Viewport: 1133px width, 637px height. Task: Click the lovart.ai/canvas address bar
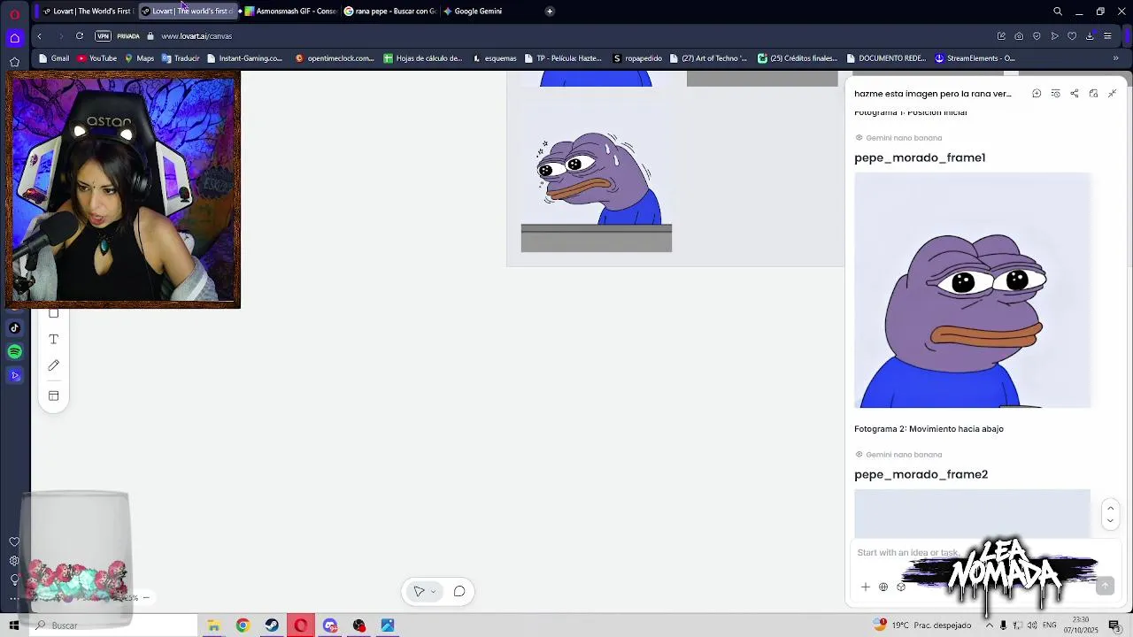point(197,36)
